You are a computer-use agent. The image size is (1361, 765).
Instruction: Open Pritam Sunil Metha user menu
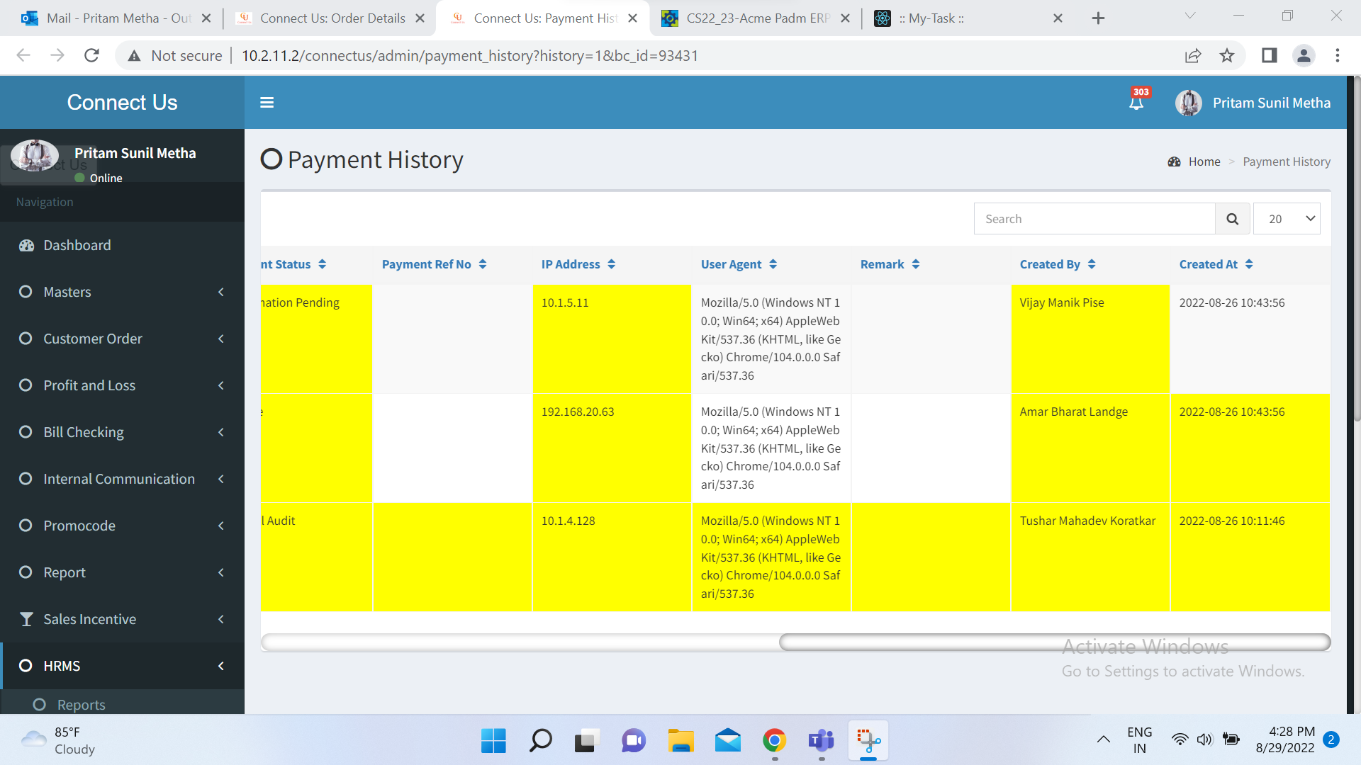pos(1253,103)
